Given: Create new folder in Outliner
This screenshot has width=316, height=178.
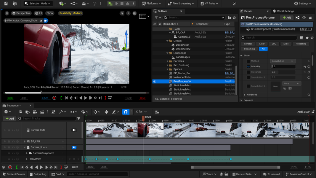Looking at the screenshot, I should coord(229,18).
